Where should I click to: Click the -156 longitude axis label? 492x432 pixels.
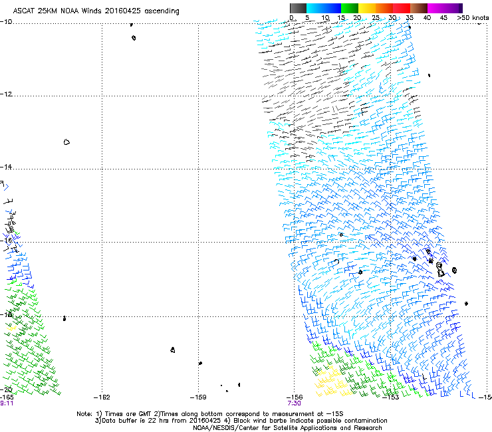coord(295,397)
